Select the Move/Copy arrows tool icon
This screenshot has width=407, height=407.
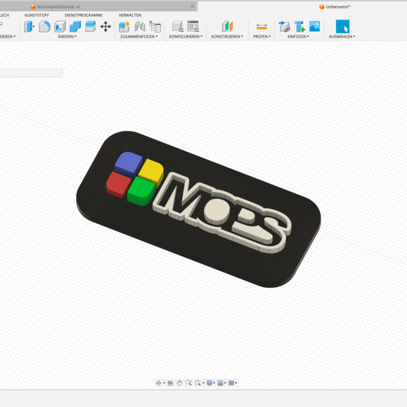point(105,26)
